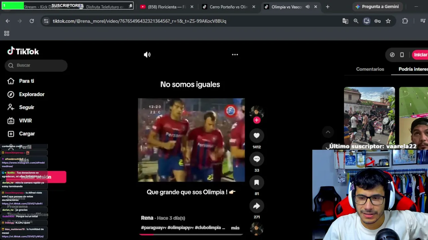Screen dimensions: 428x240
Task: Open the #paraguay hashtag link
Action: [x=153, y=228]
